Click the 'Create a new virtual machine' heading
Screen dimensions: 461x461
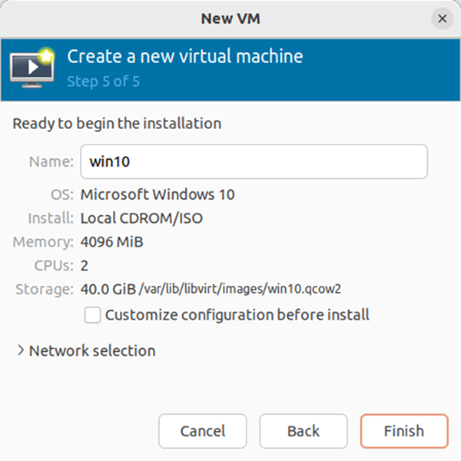tap(185, 56)
